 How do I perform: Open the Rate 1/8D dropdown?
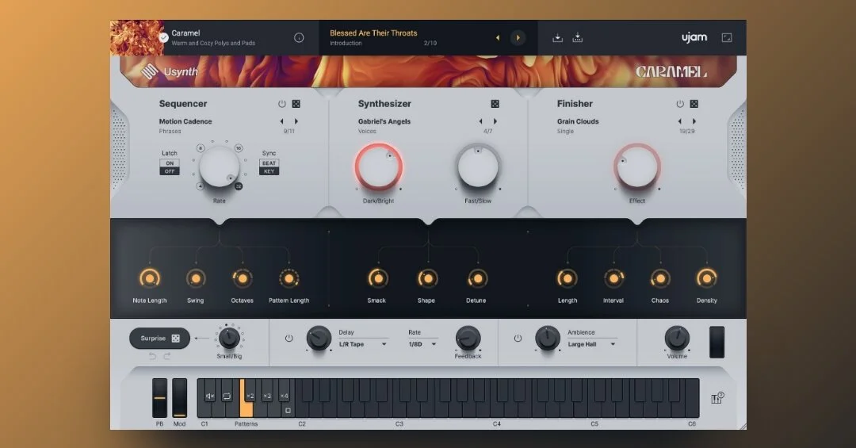click(x=422, y=344)
